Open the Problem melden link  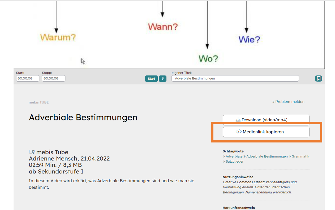[290, 102]
